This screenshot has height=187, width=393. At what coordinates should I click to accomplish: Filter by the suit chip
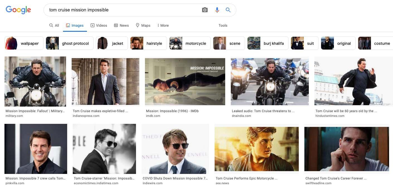tap(305, 43)
